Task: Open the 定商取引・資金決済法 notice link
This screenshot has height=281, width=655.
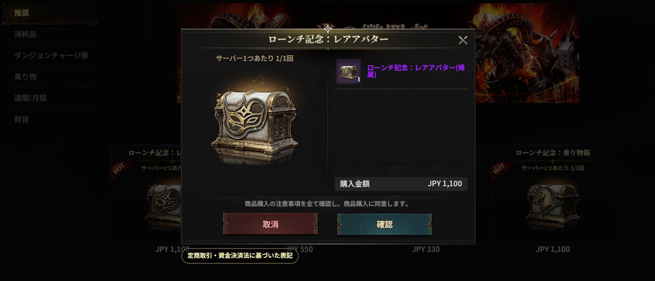Action: (x=240, y=256)
